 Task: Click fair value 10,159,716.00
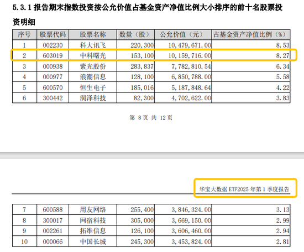coord(190,56)
